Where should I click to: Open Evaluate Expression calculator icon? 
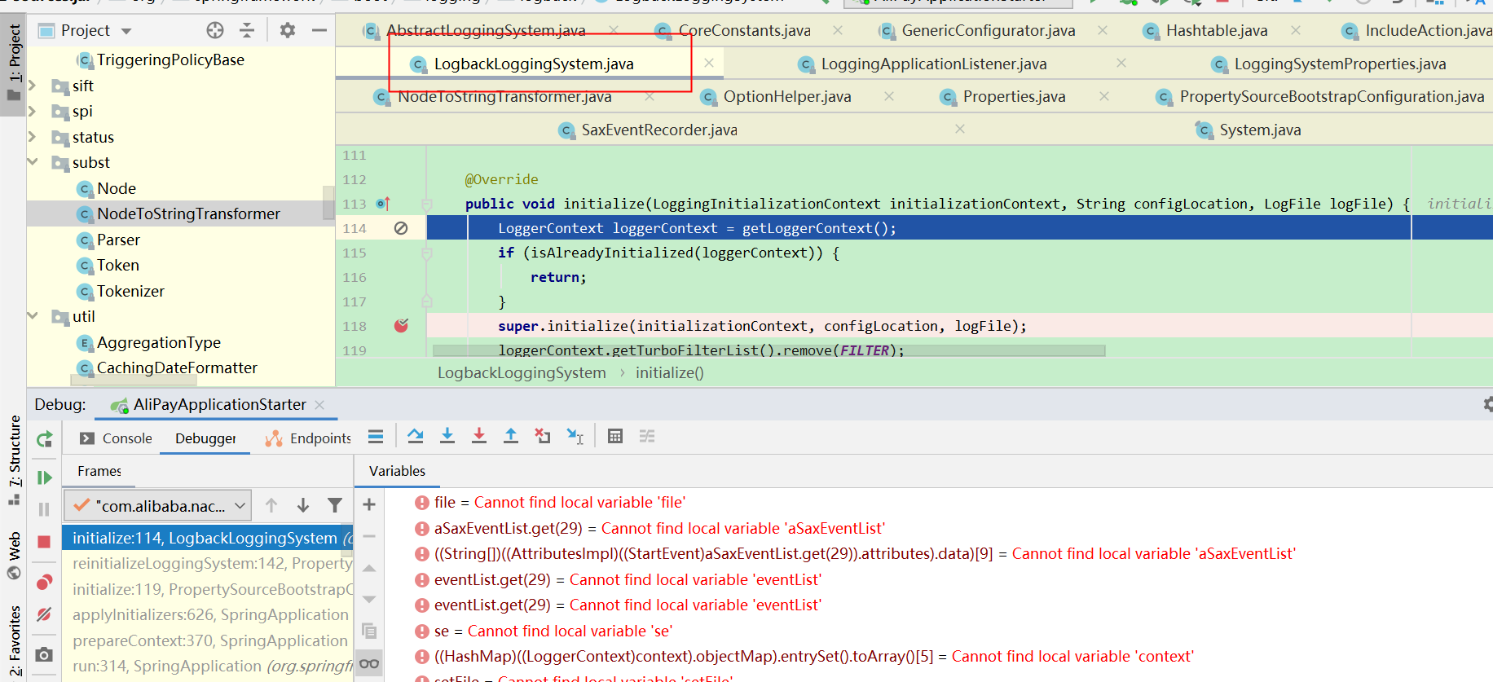tap(615, 437)
